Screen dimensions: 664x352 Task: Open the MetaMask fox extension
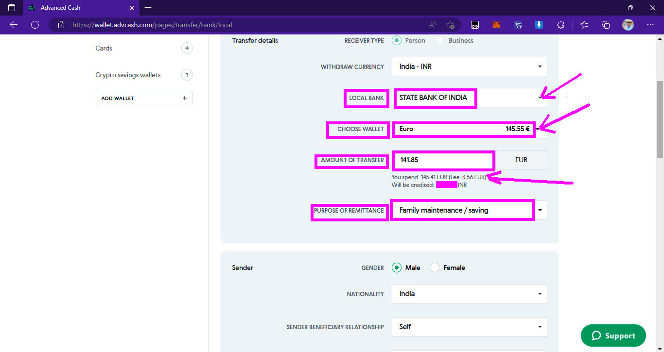pos(496,25)
